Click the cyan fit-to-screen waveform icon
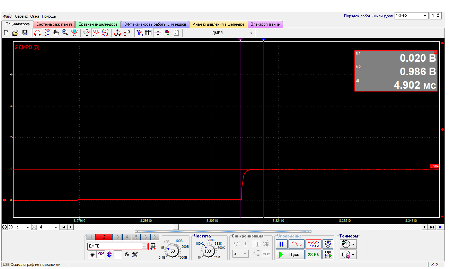Viewport: 449px width, 269px height. tap(74, 33)
